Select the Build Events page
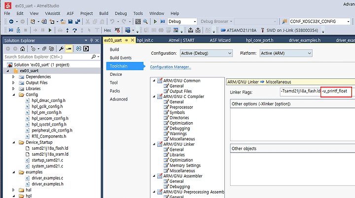 tap(121, 58)
